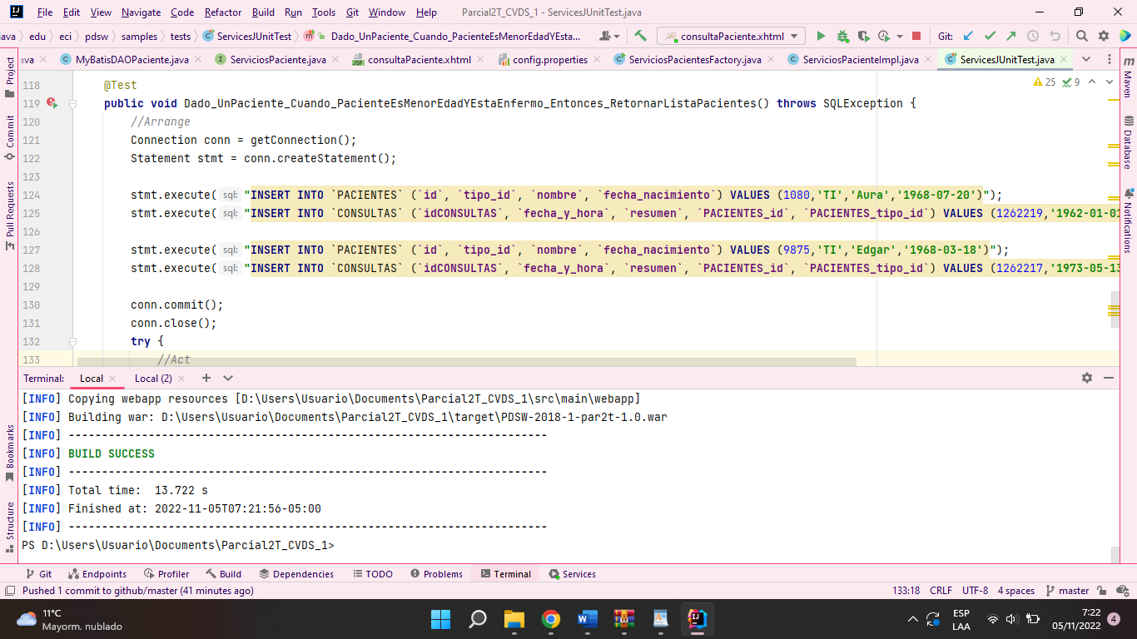
Task: Toggle the Commit tool window
Action: [10, 137]
